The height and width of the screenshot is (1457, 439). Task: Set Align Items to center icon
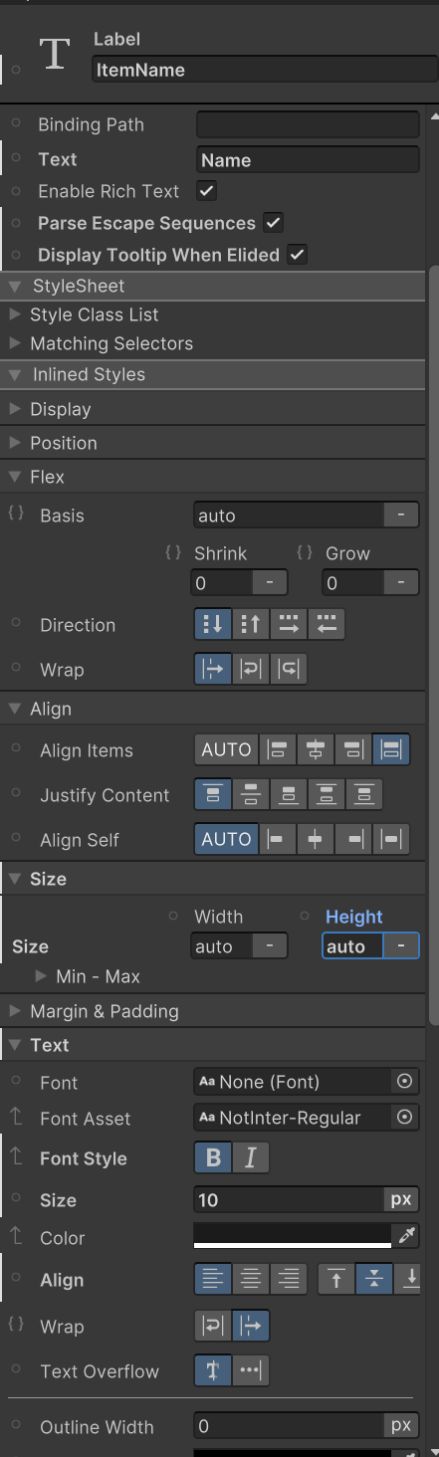(316, 749)
